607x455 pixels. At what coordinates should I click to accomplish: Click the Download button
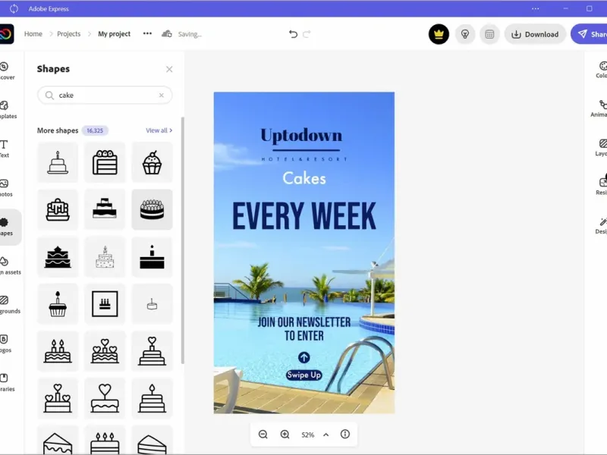[x=535, y=34]
